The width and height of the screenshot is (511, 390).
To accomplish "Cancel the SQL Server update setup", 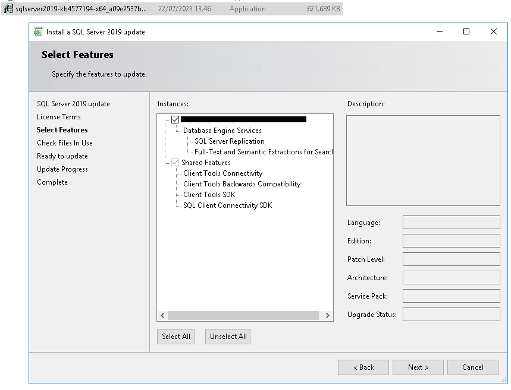I will tap(473, 367).
